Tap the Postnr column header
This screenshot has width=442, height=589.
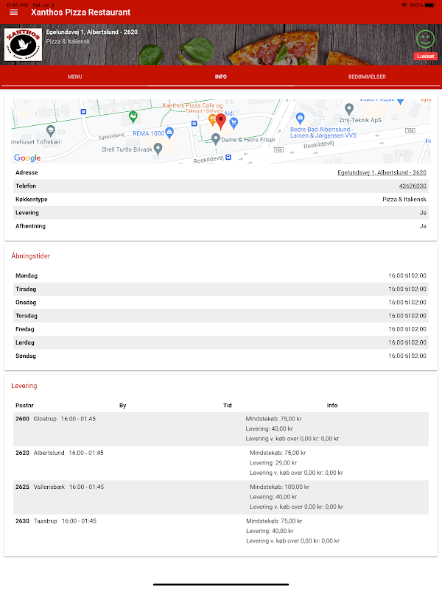[x=24, y=406]
